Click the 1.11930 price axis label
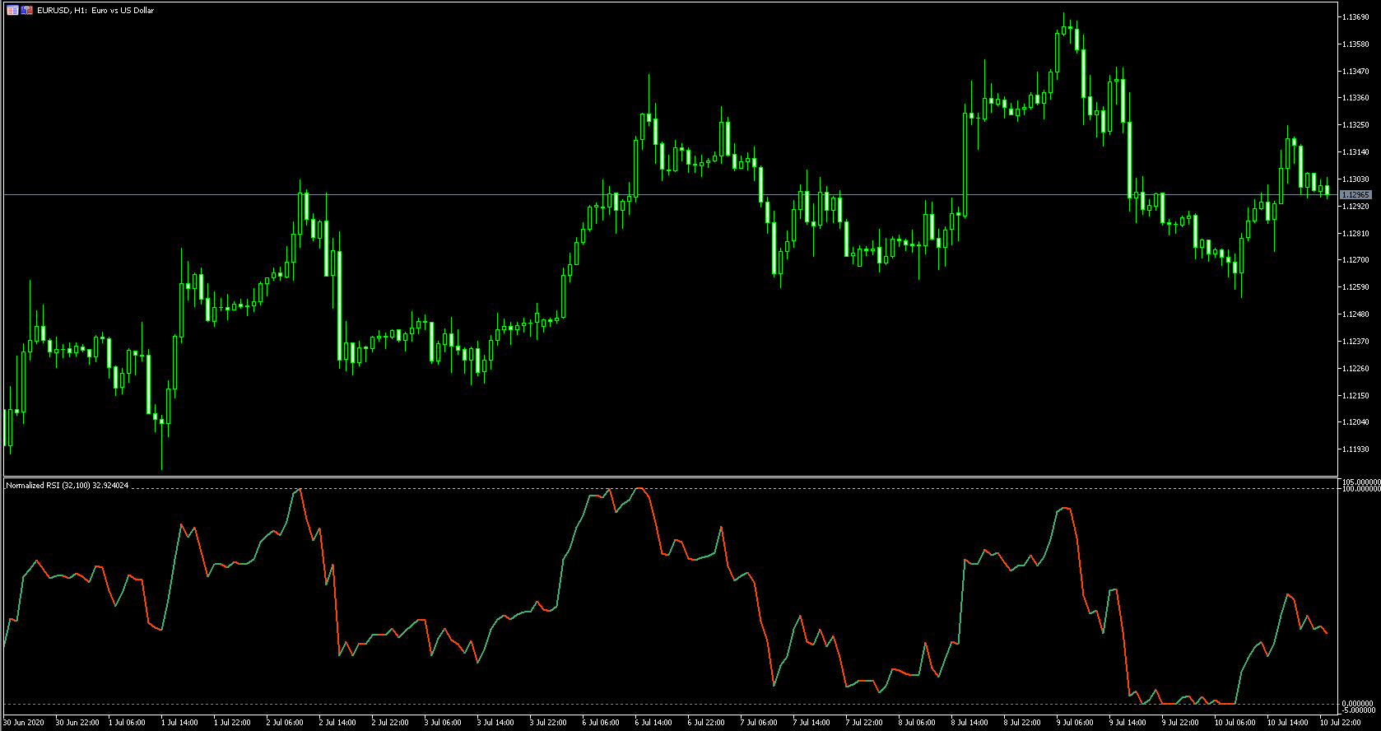 [x=1355, y=449]
